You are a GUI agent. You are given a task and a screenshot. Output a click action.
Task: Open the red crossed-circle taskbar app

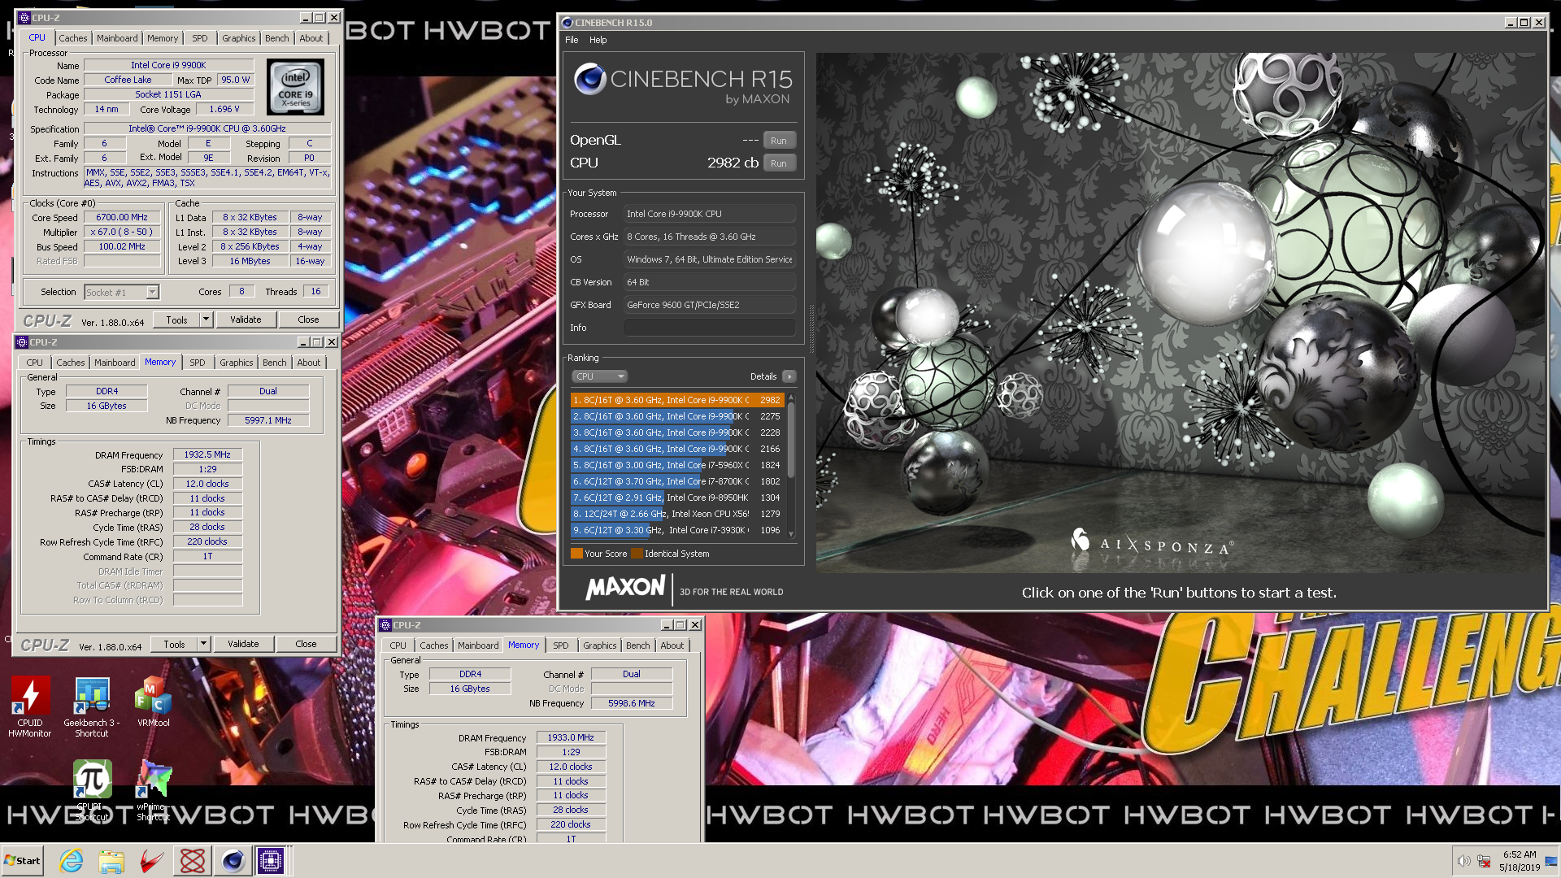coord(193,861)
